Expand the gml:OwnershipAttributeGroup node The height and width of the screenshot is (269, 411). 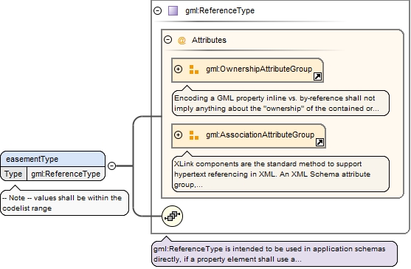(179, 69)
